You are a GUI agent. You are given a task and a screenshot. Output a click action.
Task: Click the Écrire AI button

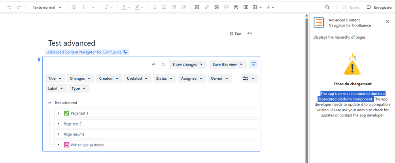click(x=351, y=7)
